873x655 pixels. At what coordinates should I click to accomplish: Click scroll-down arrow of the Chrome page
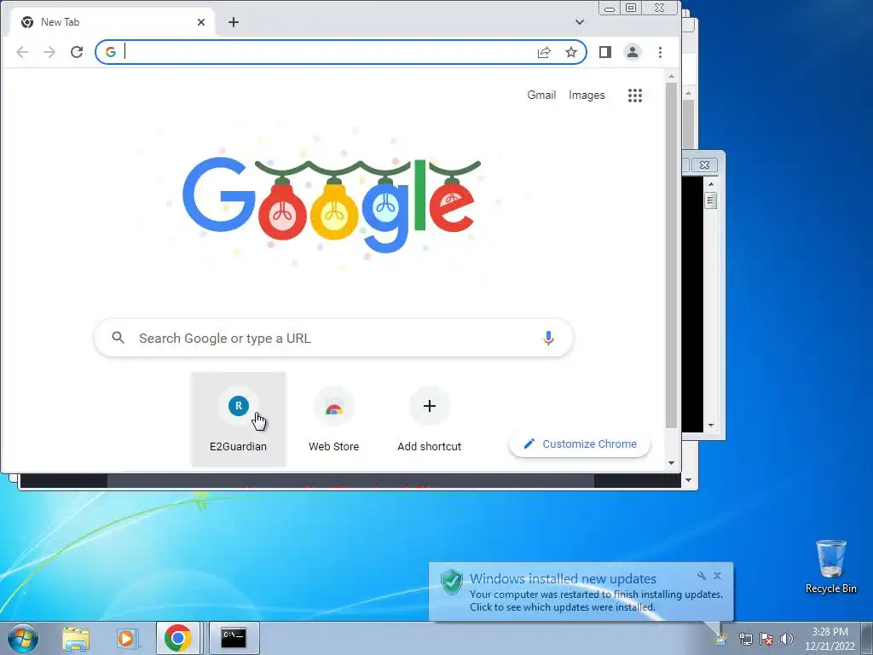[672, 463]
